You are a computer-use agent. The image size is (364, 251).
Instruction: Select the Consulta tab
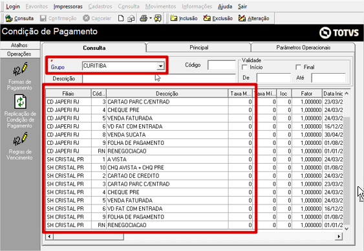click(94, 48)
